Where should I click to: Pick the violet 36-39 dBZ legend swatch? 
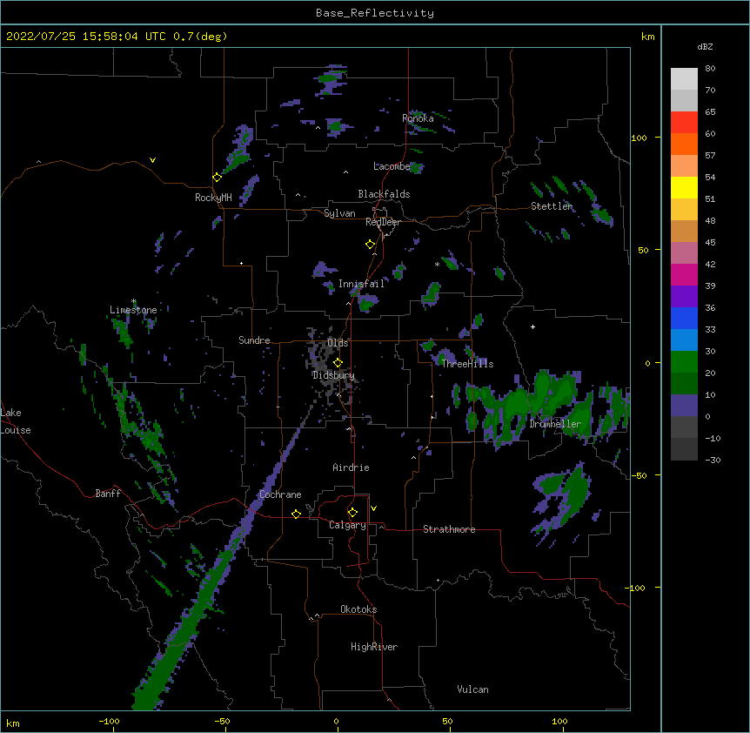click(x=684, y=297)
